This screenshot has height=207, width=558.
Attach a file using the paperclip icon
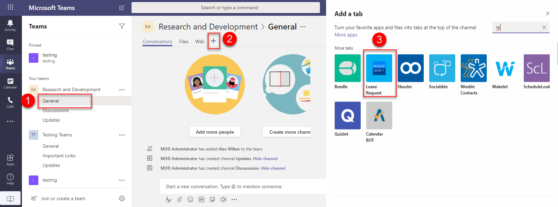179,199
